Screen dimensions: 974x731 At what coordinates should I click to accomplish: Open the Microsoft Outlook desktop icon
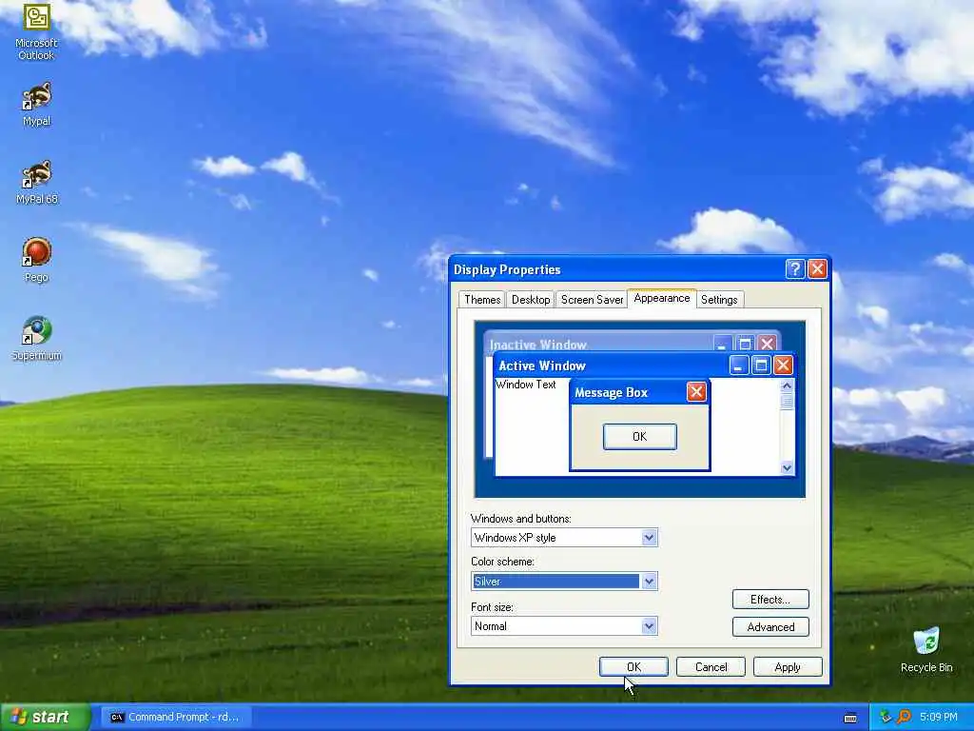tap(36, 31)
